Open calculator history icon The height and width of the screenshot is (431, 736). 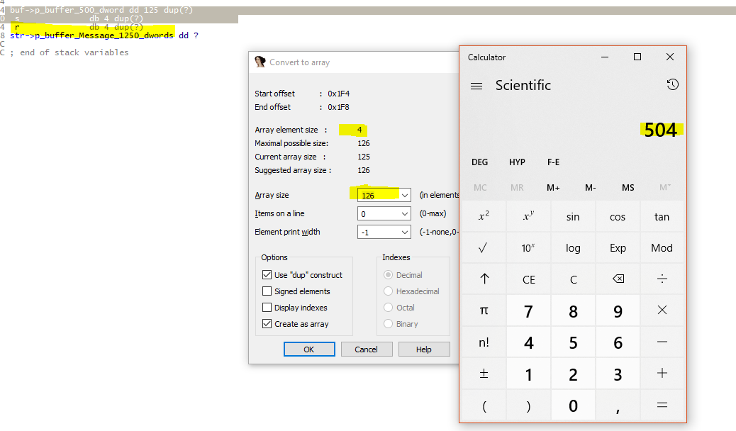click(672, 84)
